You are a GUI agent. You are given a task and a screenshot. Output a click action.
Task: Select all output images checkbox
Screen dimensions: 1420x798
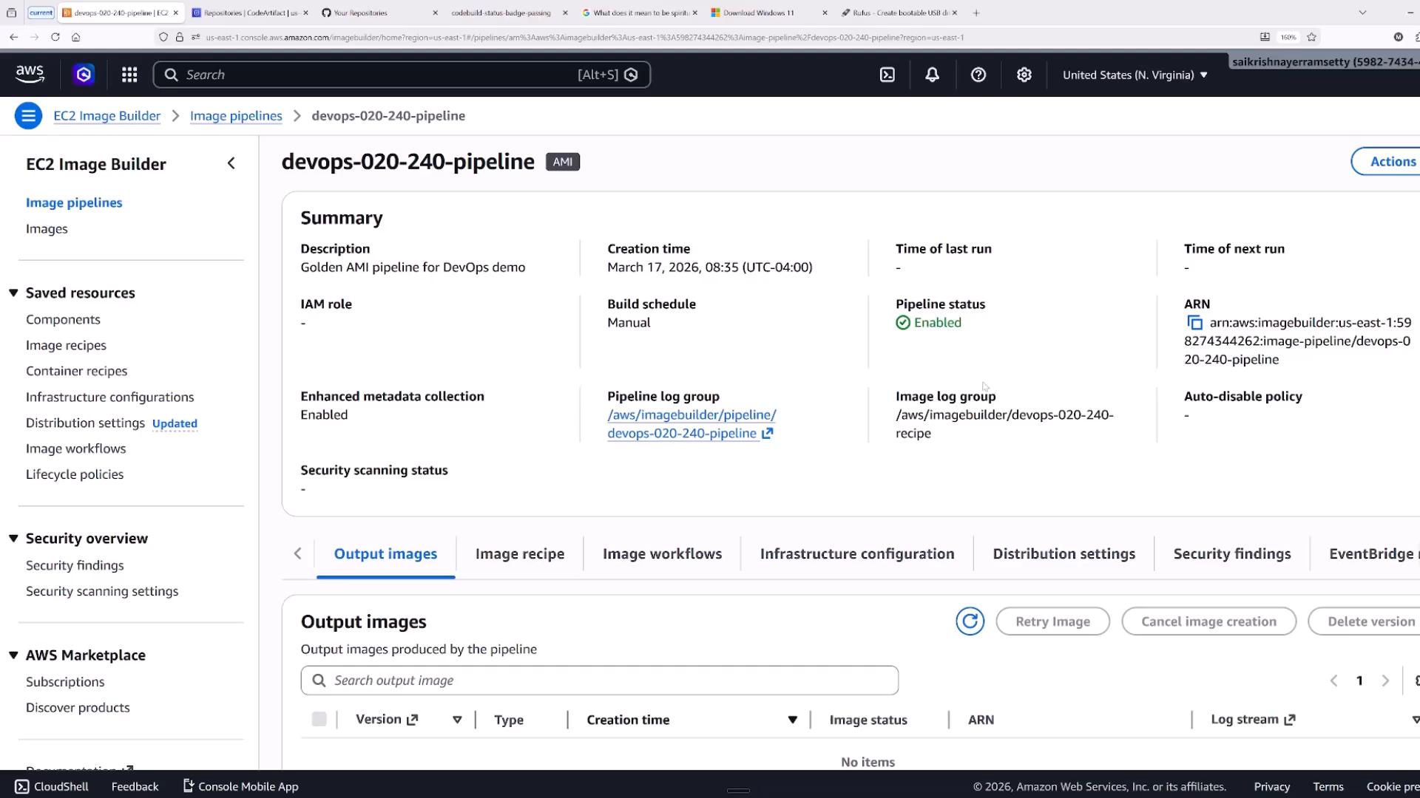click(319, 719)
